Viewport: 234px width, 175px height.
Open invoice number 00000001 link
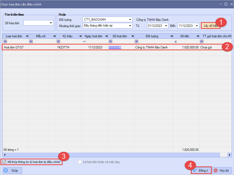tap(115, 47)
